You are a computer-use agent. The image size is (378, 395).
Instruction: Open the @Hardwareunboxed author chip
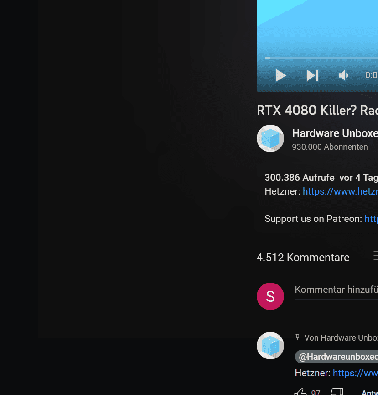337,357
